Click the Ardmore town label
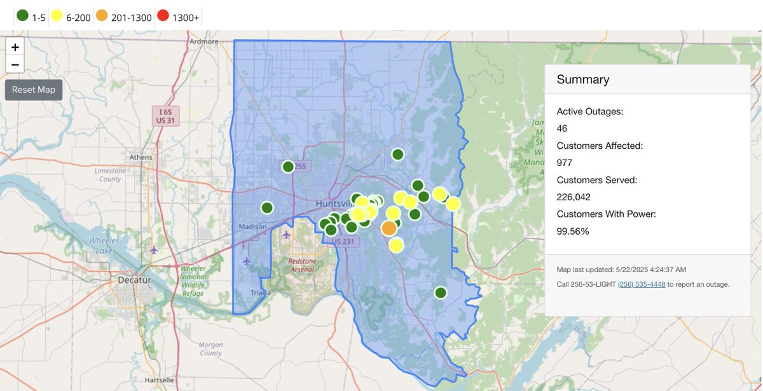763x391 pixels. pyautogui.click(x=204, y=41)
